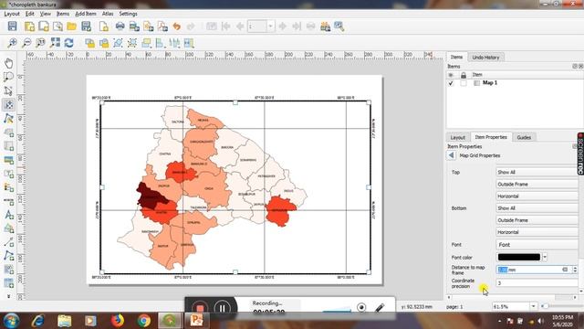Select the Select/Move Item tool

click(x=8, y=90)
